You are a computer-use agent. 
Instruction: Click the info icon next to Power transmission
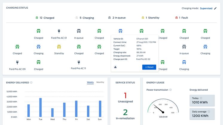[x=170, y=90]
